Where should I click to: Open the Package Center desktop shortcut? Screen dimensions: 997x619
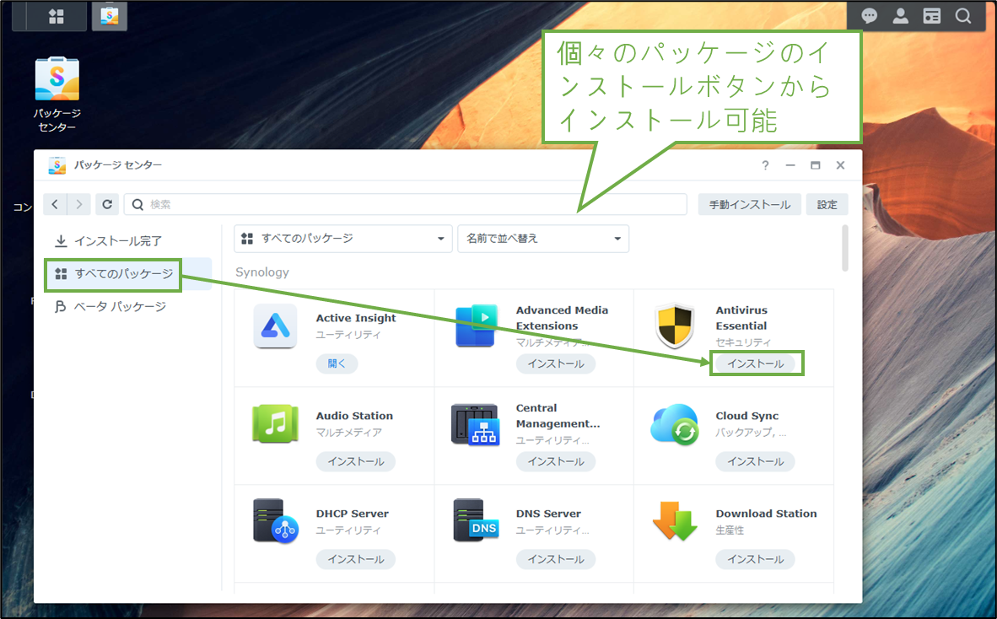pyautogui.click(x=57, y=94)
